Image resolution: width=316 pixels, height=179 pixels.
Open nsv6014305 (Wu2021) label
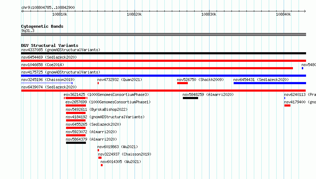point(121,162)
